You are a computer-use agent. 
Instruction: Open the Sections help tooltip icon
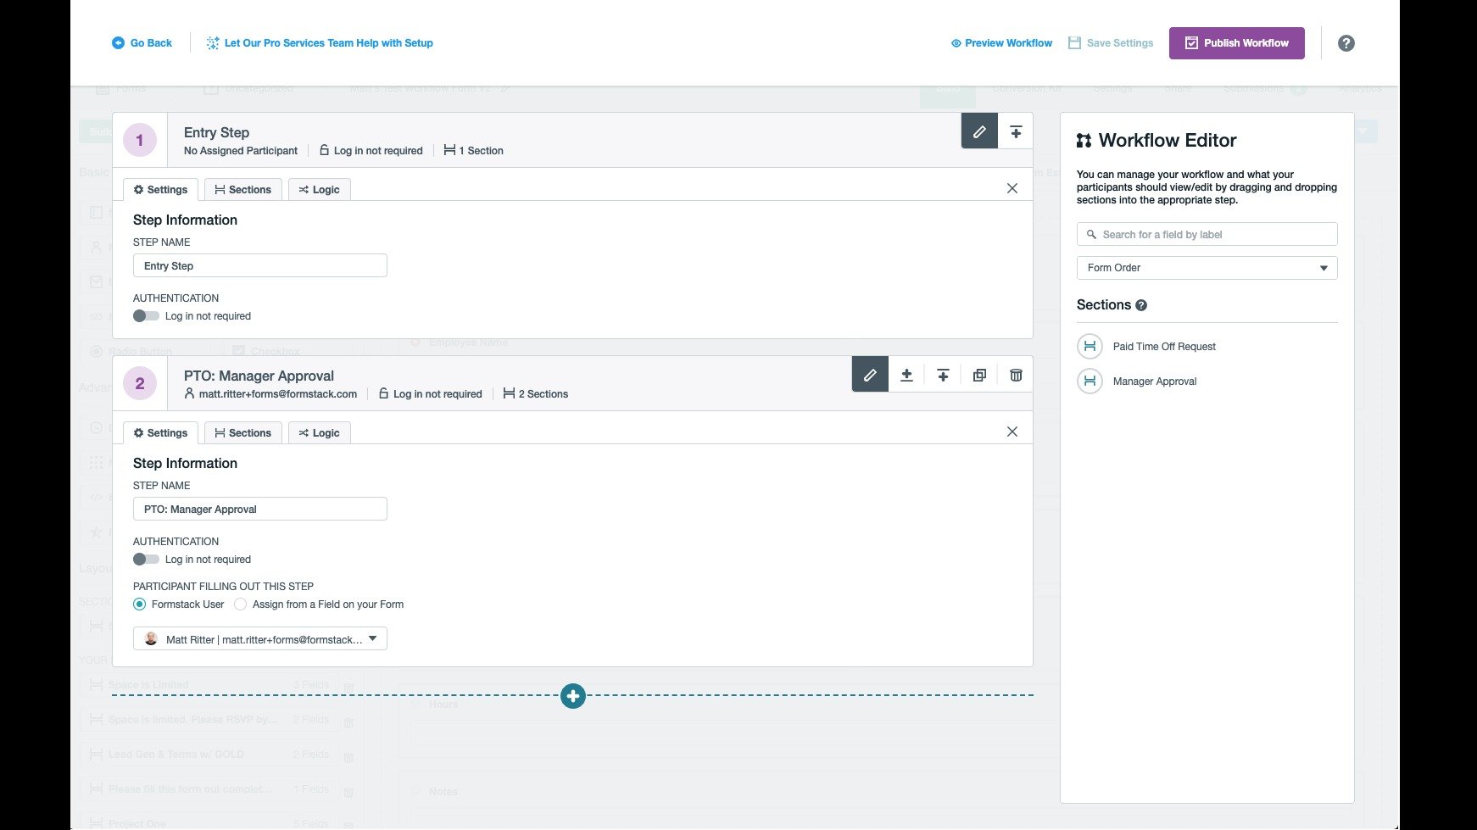point(1140,305)
